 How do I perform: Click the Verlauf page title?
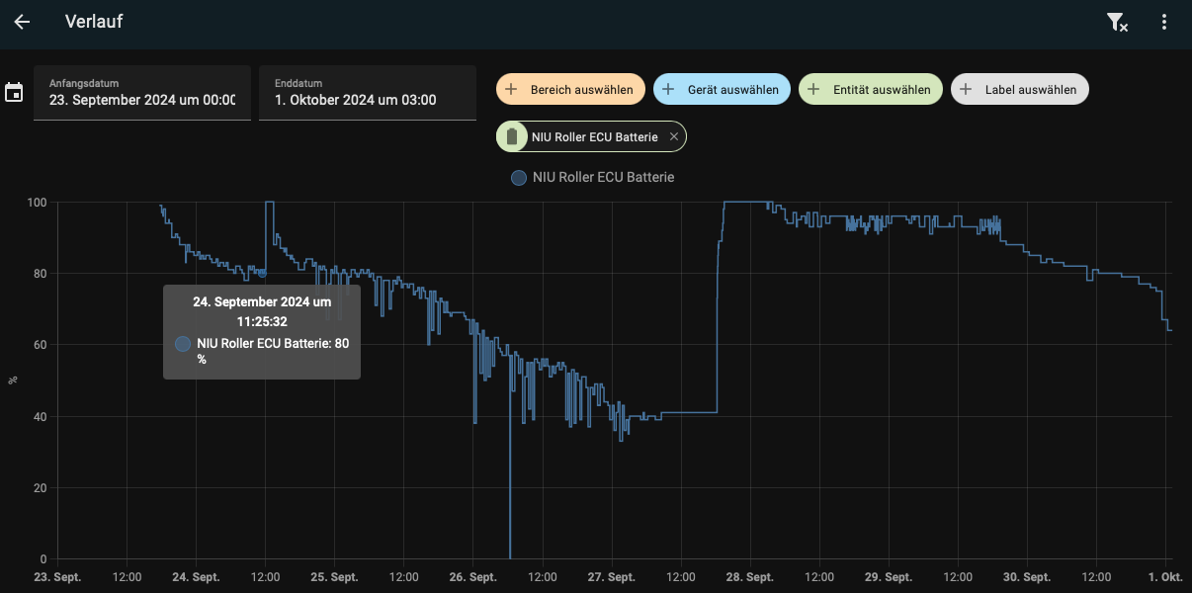coord(94,22)
